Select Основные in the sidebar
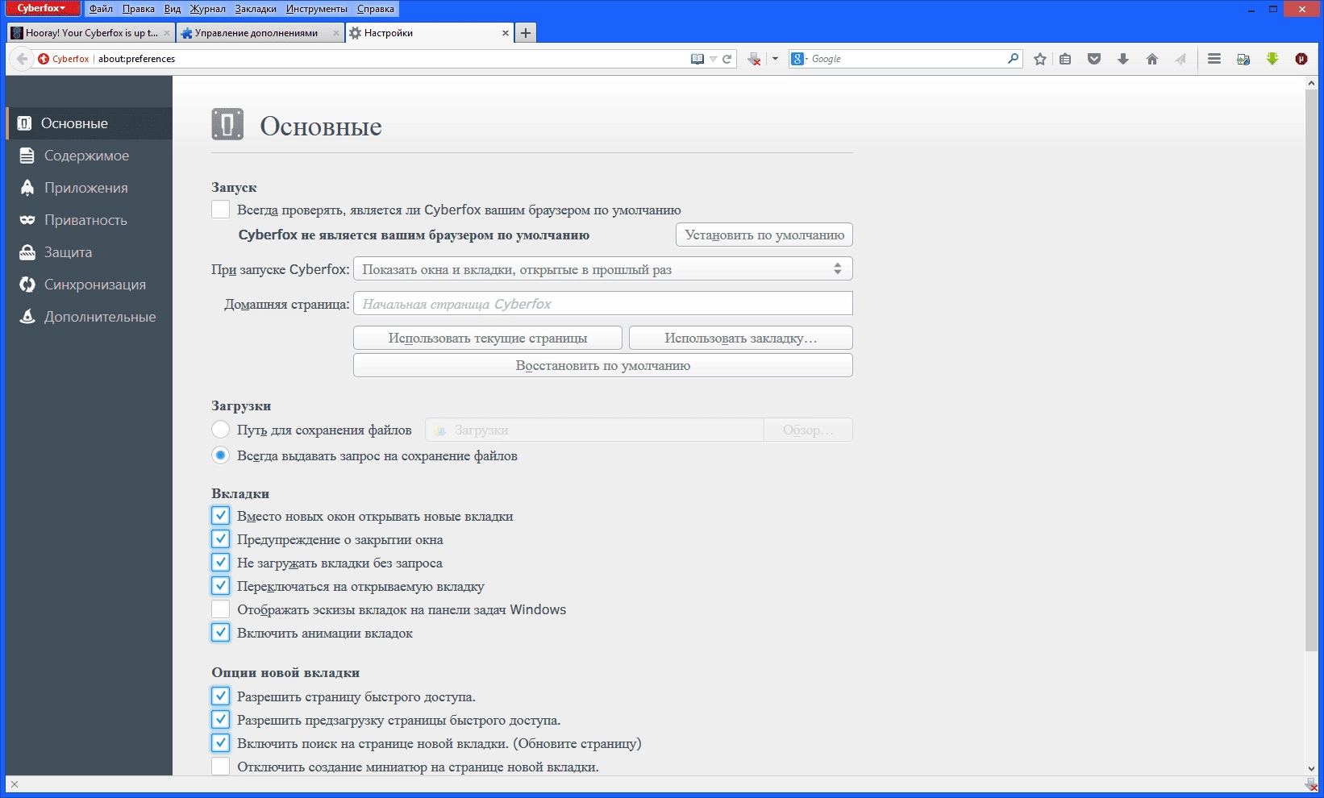 [x=90, y=123]
